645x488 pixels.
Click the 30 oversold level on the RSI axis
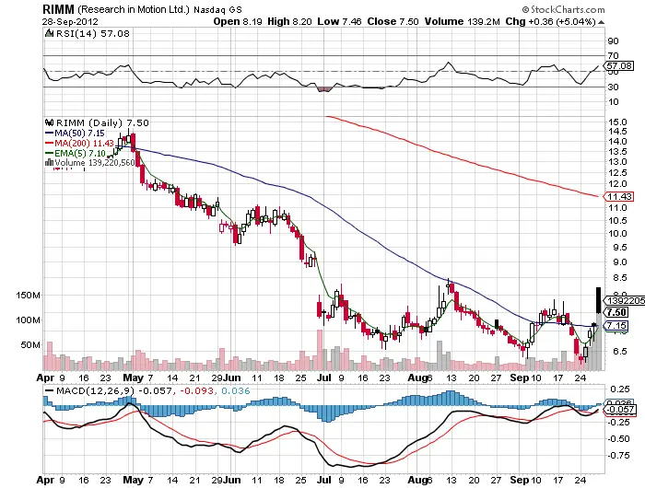613,87
